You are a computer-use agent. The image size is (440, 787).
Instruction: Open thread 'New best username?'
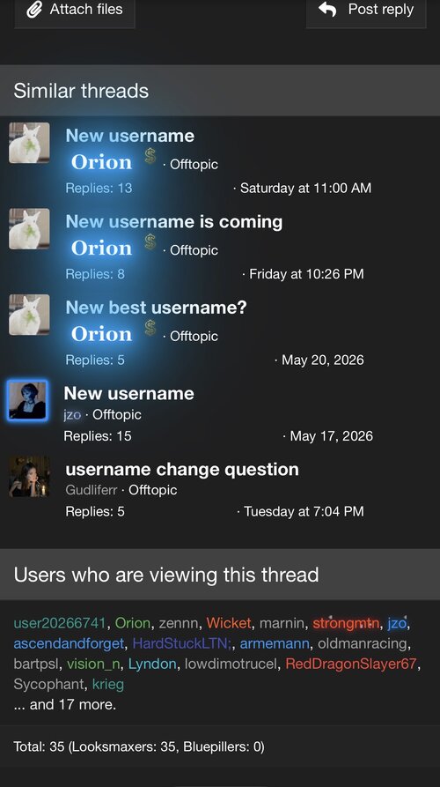pyautogui.click(x=157, y=308)
